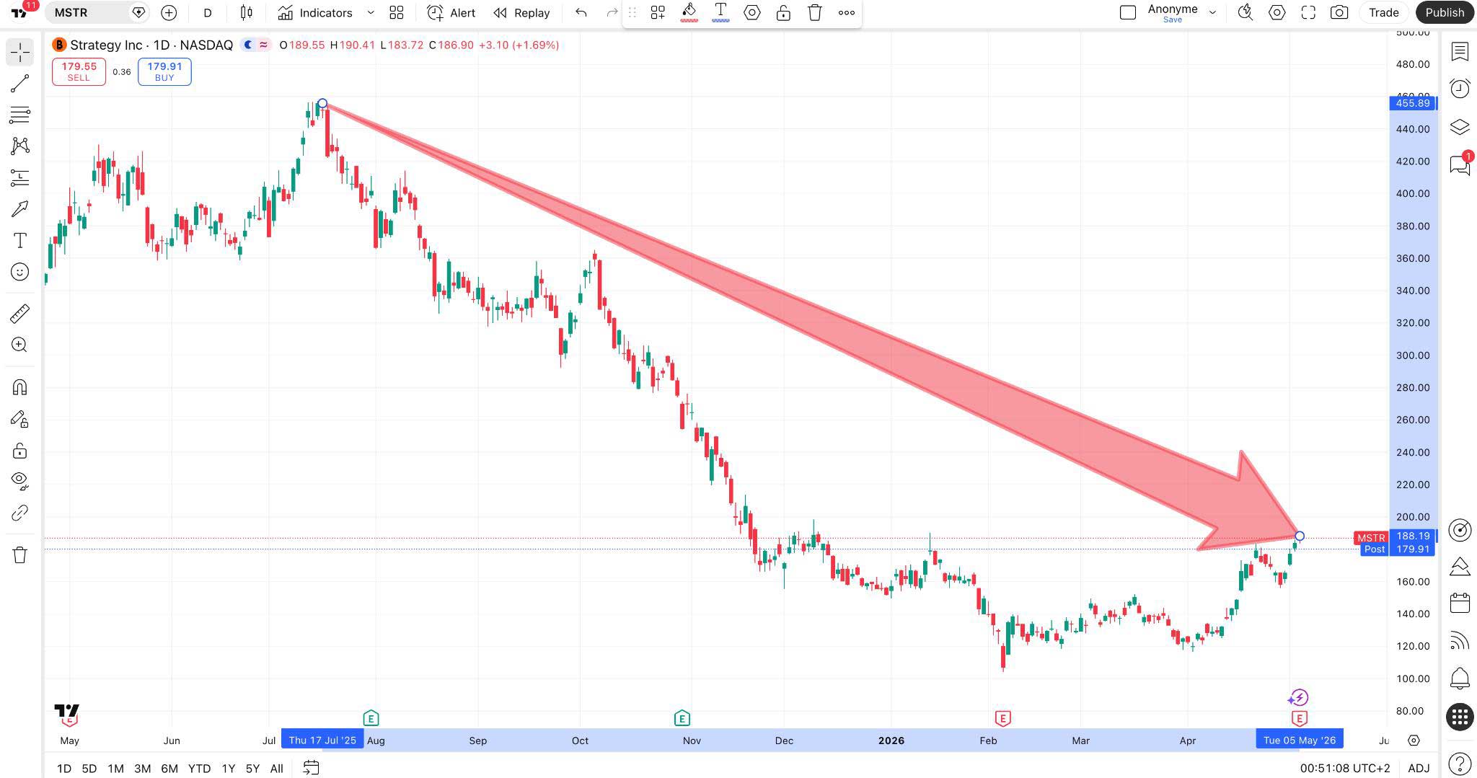Open indicator templates grid icon
The width and height of the screenshot is (1477, 778).
397,12
